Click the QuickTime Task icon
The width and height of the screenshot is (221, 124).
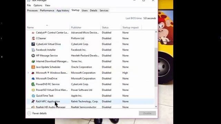(x=33, y=96)
